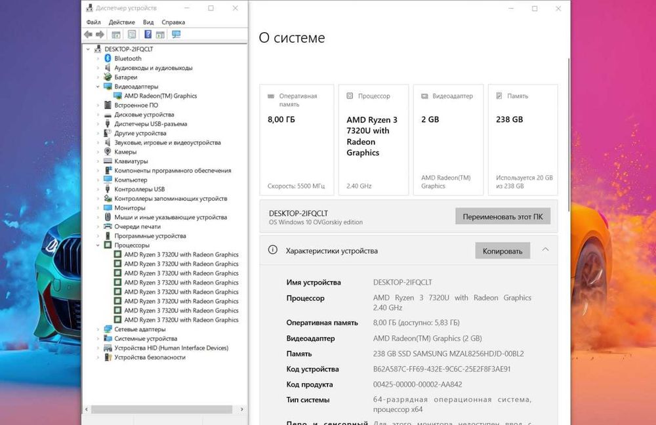This screenshot has height=425, width=656.
Task: Open the Вид menu
Action: pos(148,22)
